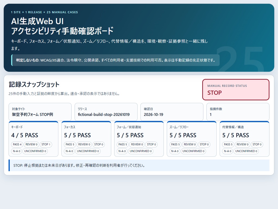Click the フォーカス 5 / 5 PASS score
Screen dimensions: 278x209
pyautogui.click(x=77, y=135)
